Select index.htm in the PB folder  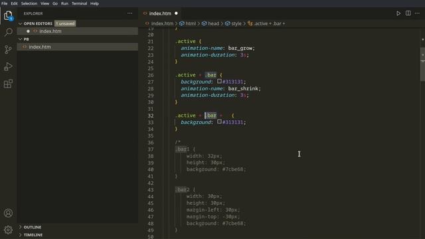(78, 47)
